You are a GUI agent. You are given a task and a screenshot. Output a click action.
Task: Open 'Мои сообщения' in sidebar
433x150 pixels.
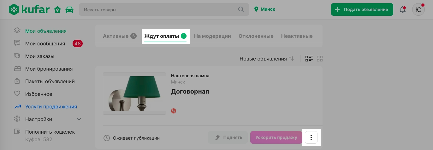pyautogui.click(x=45, y=43)
